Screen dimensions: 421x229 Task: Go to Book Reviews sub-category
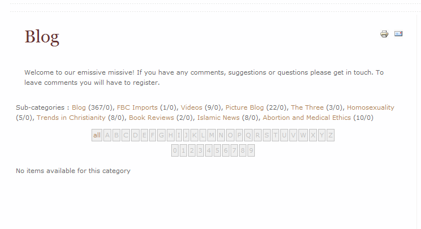pyautogui.click(x=151, y=118)
